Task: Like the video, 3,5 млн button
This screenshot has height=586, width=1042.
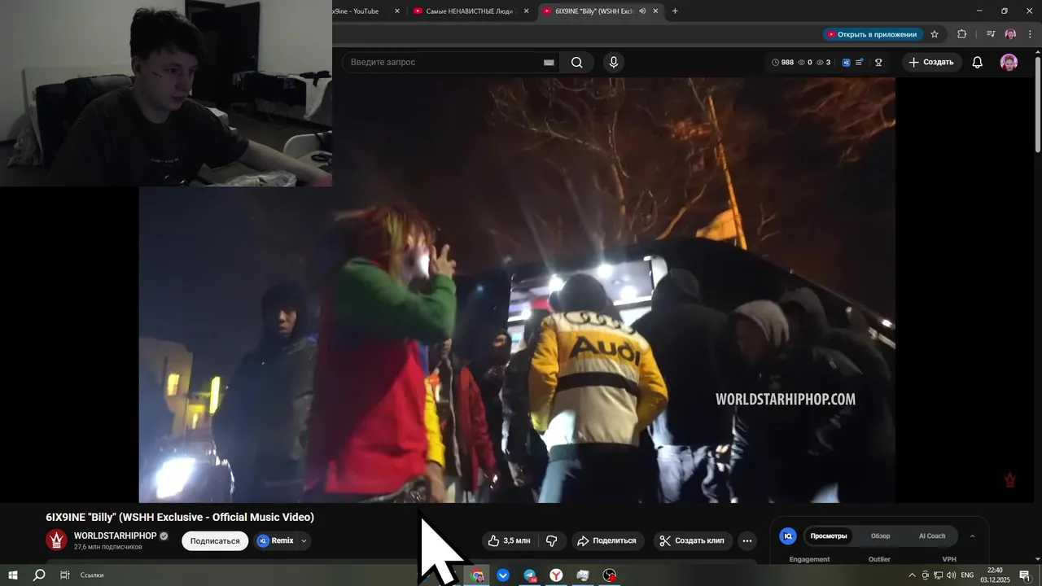Action: (510, 540)
